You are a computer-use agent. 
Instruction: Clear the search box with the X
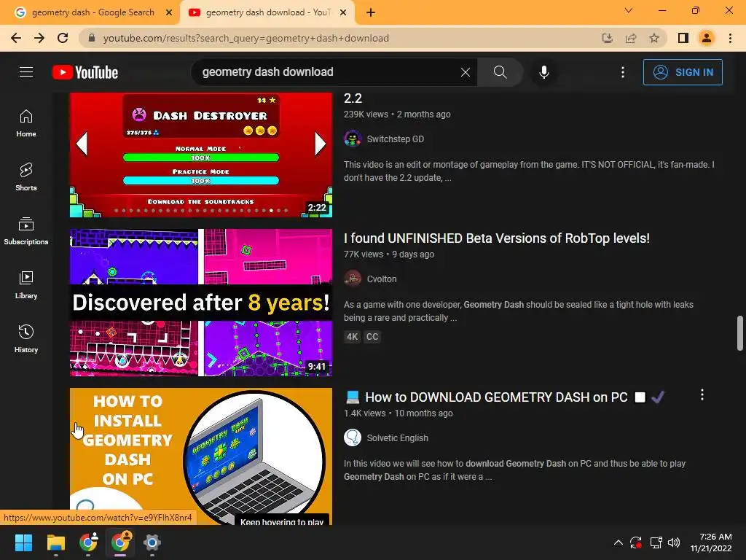[466, 72]
